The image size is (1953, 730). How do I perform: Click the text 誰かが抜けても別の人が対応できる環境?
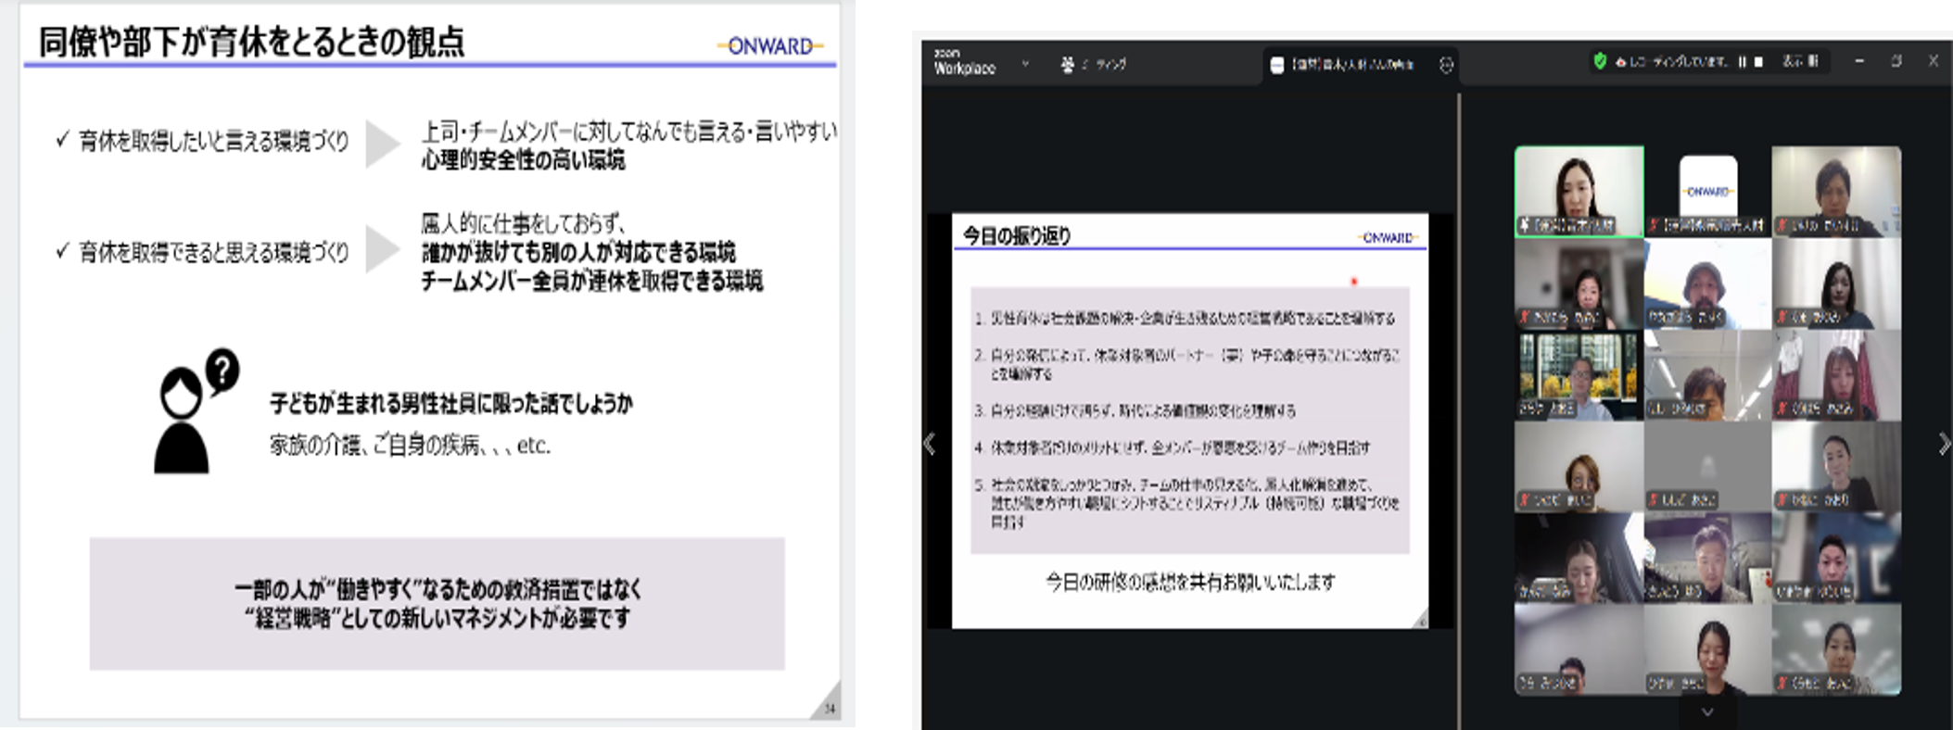pos(578,252)
